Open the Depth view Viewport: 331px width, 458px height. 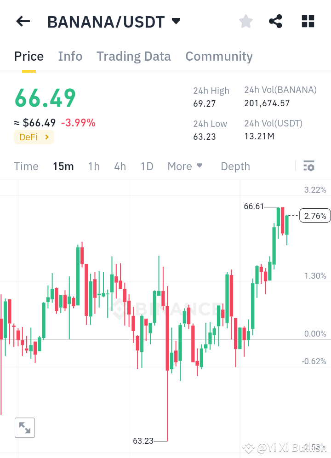(x=235, y=166)
